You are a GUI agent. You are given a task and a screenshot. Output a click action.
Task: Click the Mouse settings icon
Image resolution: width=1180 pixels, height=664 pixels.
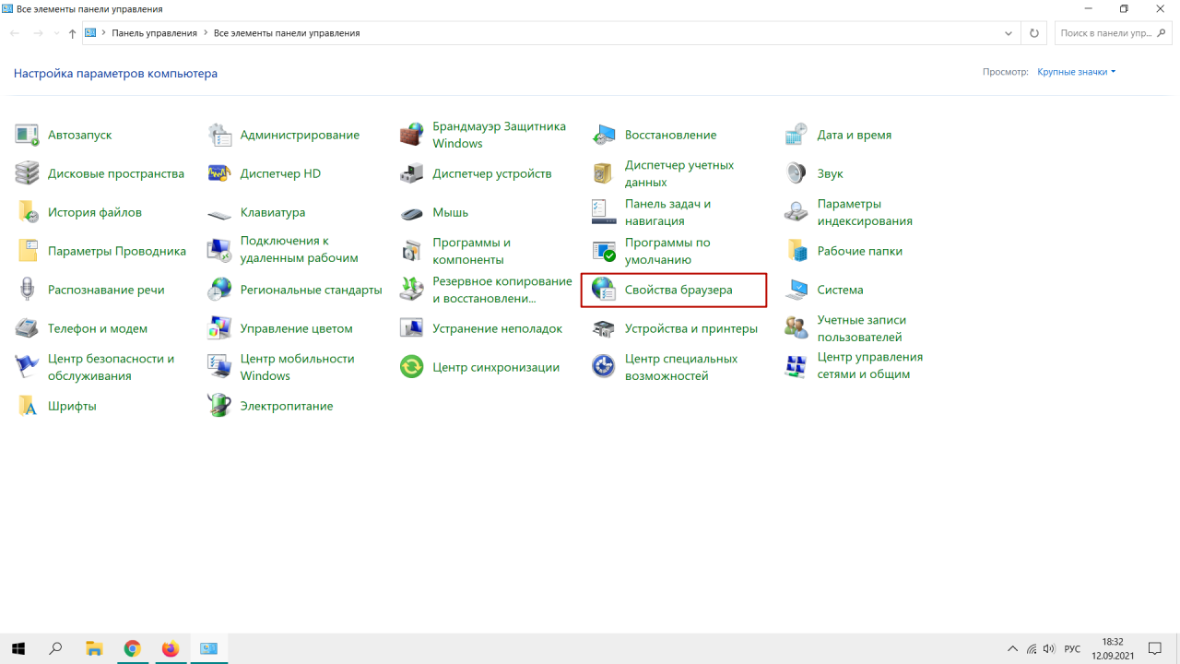(411, 213)
